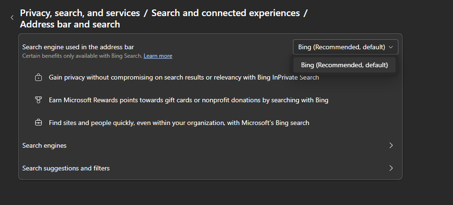This screenshot has width=453, height=205.
Task: Navigate to Search and connected experiences breadcrumb
Action: [226, 13]
